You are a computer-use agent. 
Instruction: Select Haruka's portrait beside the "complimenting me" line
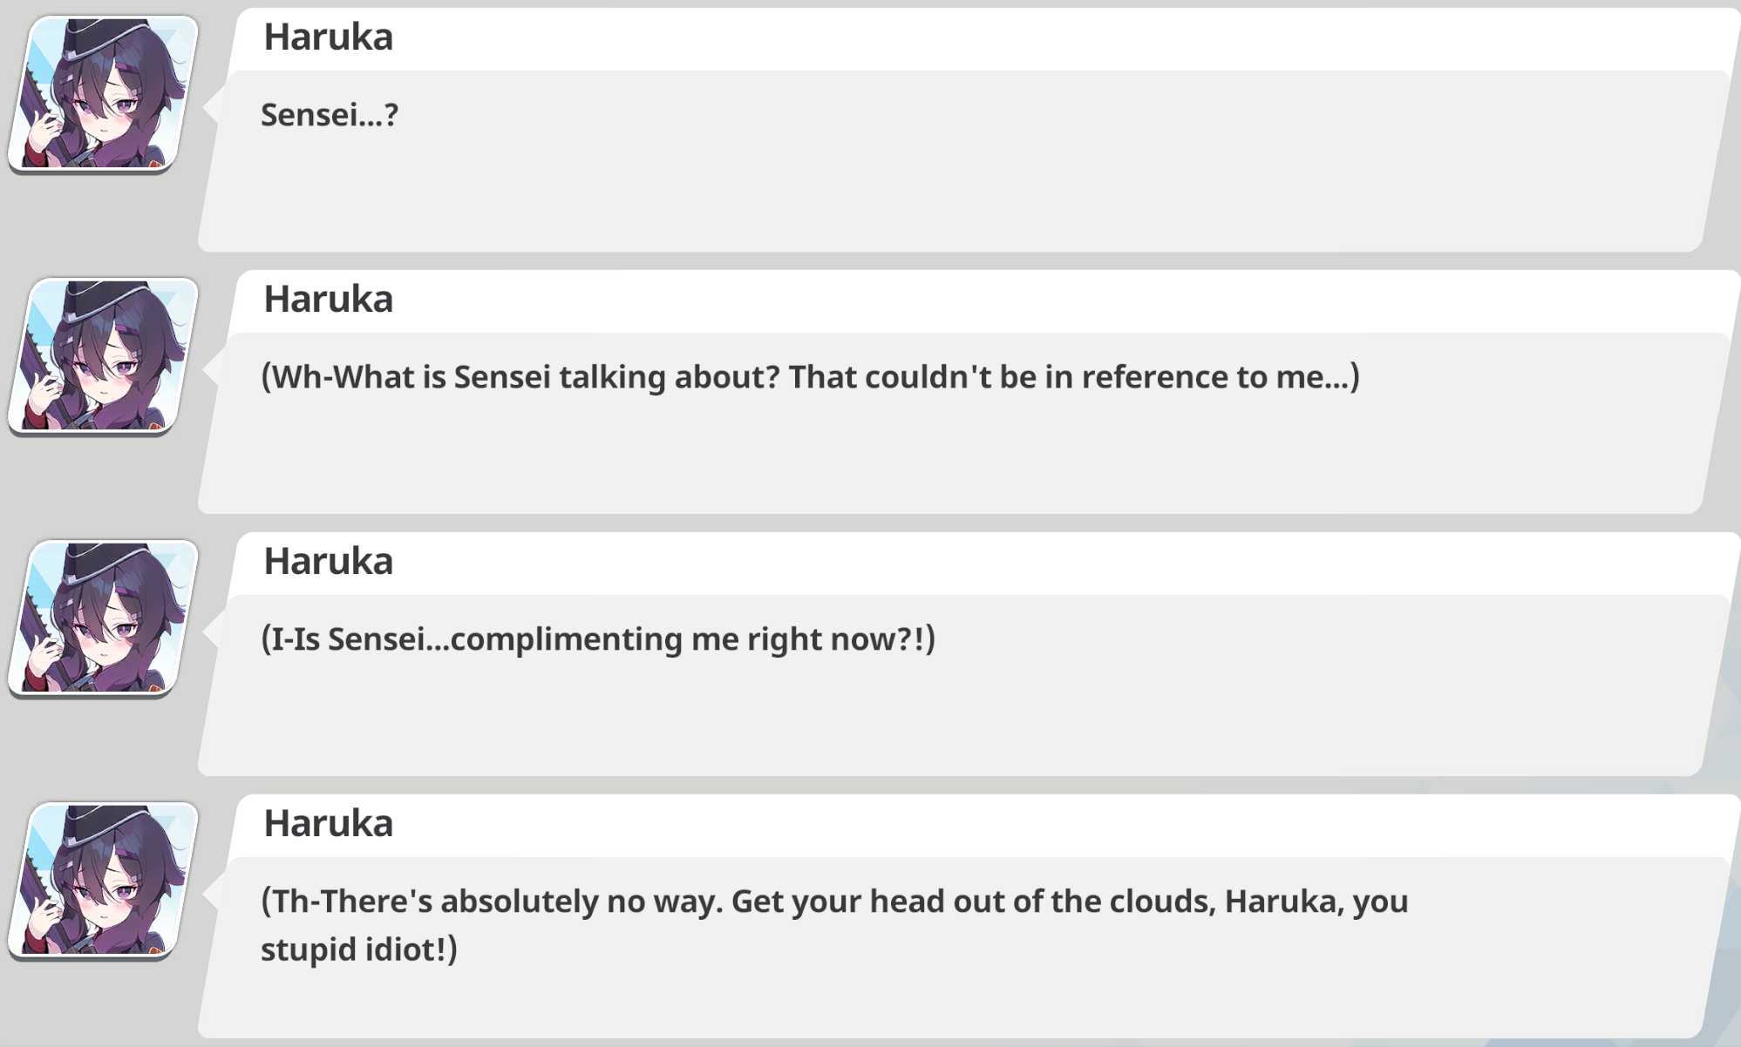point(103,618)
